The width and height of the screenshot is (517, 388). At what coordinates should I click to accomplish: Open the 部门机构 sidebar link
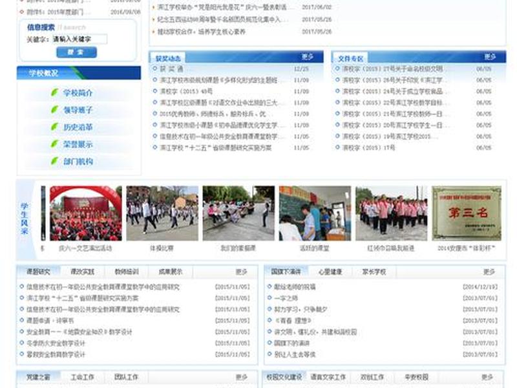tap(78, 162)
